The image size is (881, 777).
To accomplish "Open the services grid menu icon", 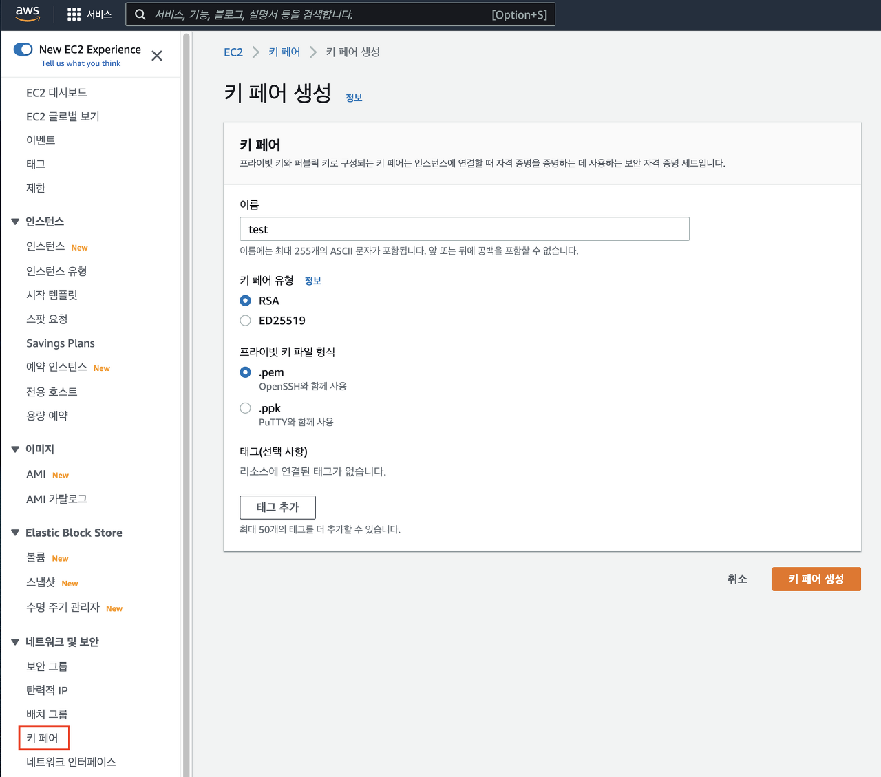I will point(74,14).
